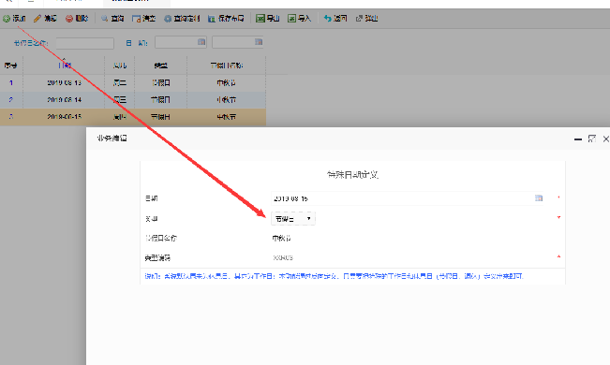Image resolution: width=610 pixels, height=365 pixels.
Task: Click the 特殊日期定义 form heading
Action: (352, 174)
